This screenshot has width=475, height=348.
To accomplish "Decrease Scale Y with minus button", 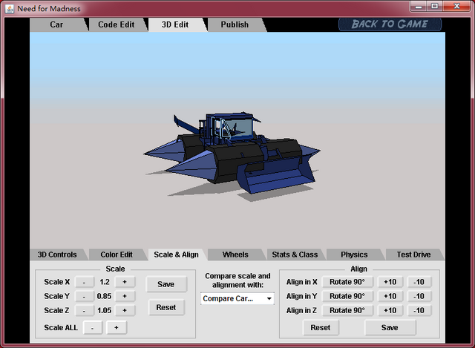I will pos(84,296).
